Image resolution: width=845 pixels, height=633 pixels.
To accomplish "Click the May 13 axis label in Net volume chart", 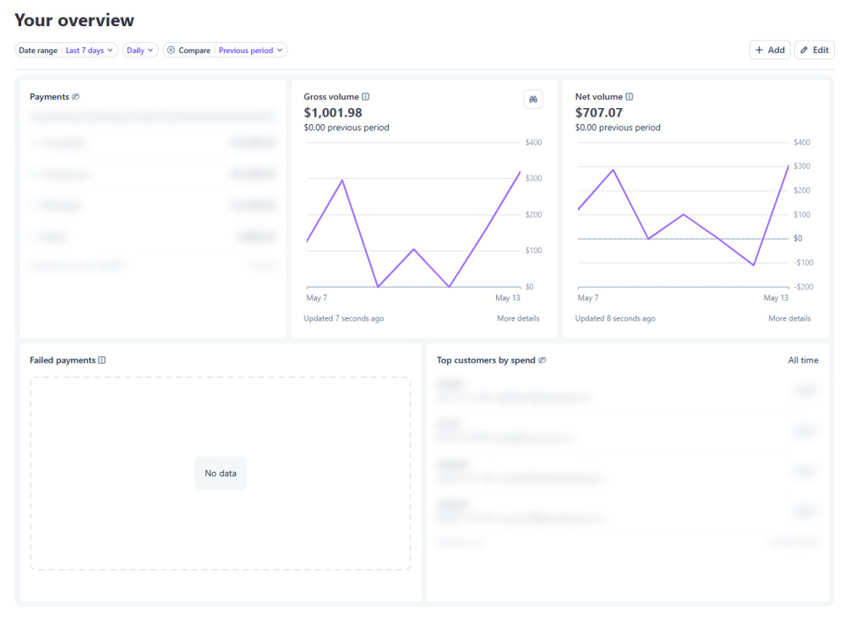I will point(776,298).
